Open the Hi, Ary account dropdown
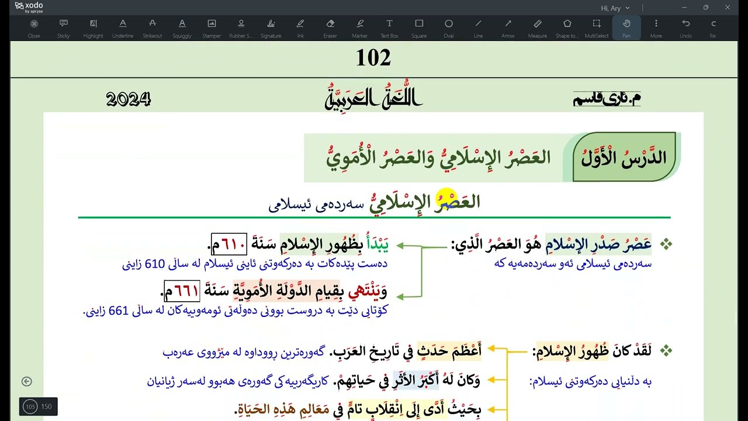 click(x=615, y=8)
